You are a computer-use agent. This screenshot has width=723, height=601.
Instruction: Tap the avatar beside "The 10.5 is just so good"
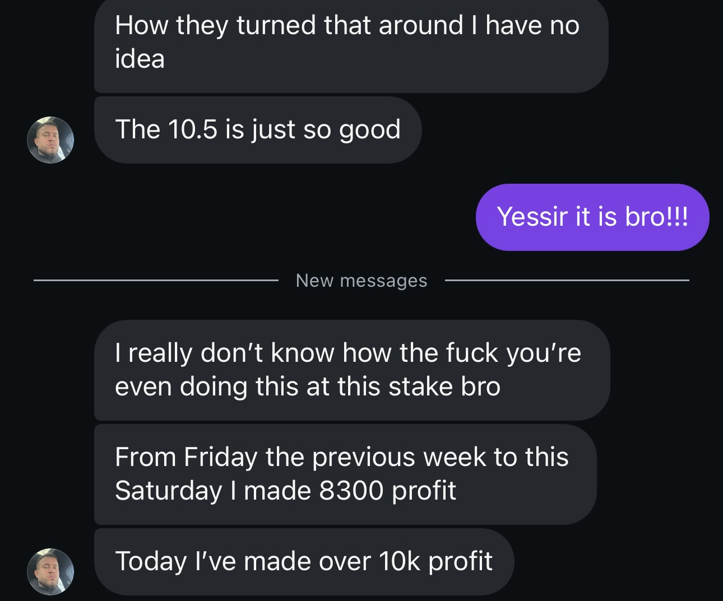50,140
